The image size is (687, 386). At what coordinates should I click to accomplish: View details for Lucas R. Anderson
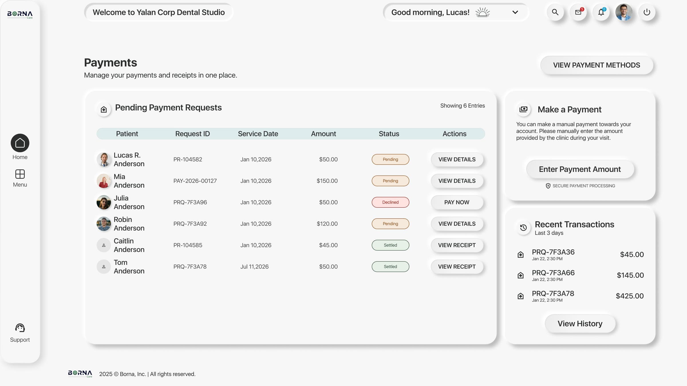pyautogui.click(x=457, y=160)
